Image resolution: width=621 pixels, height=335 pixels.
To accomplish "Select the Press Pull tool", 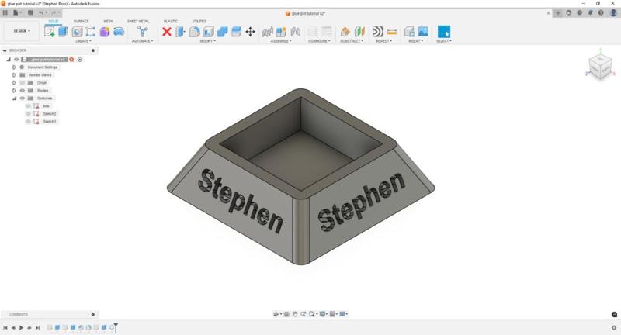I will click(x=180, y=32).
